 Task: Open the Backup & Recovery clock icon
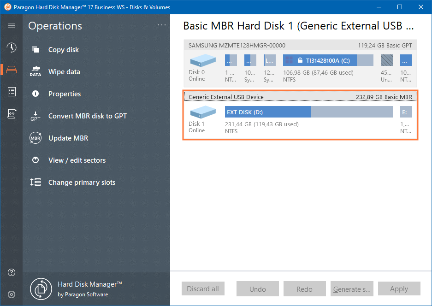point(12,47)
